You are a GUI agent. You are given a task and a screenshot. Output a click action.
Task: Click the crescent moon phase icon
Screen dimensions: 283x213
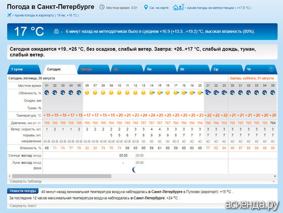coord(134,169)
